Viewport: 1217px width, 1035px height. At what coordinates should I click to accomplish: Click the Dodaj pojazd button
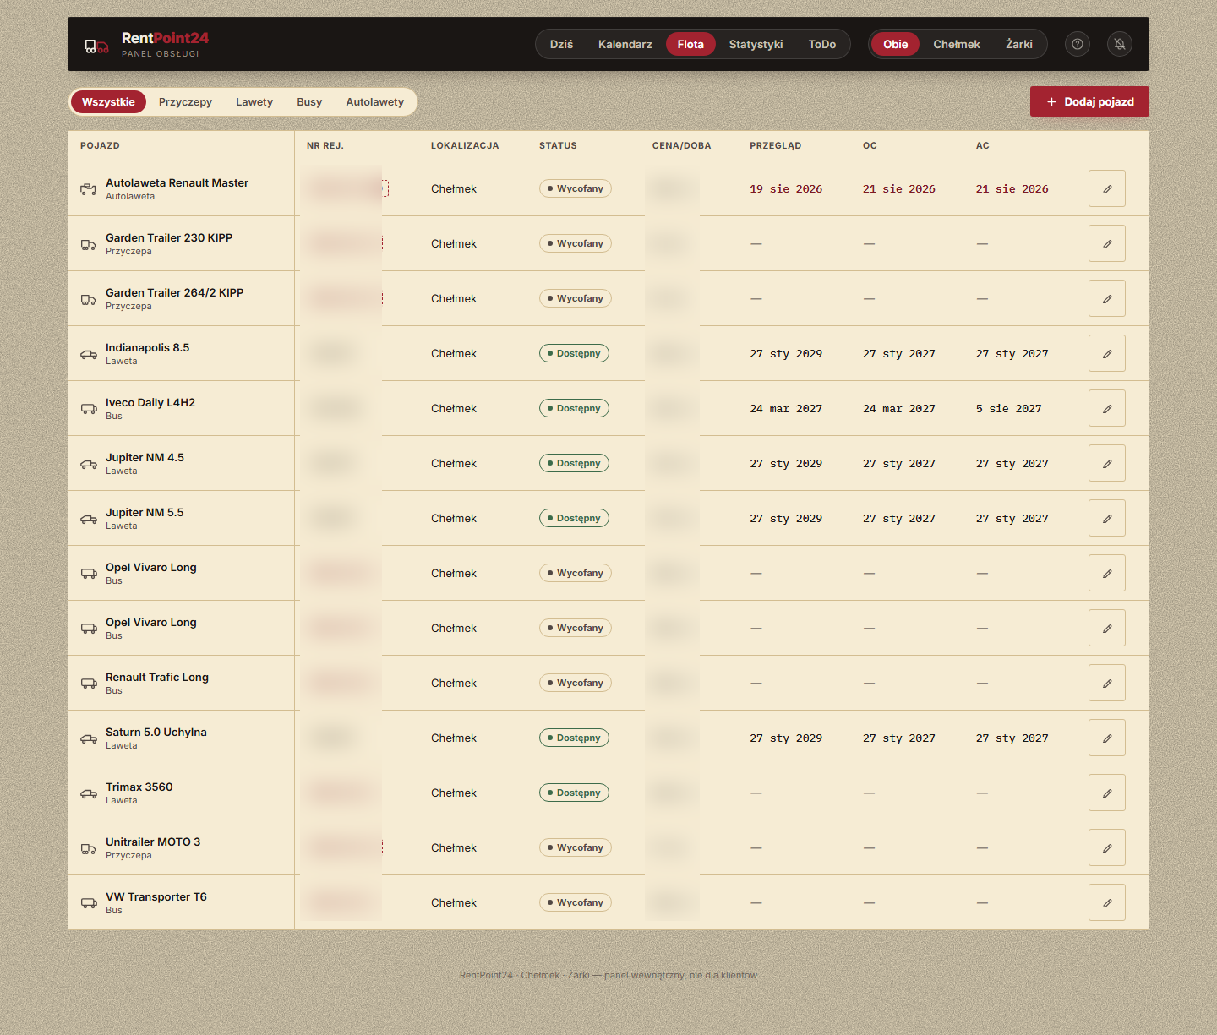coord(1089,101)
